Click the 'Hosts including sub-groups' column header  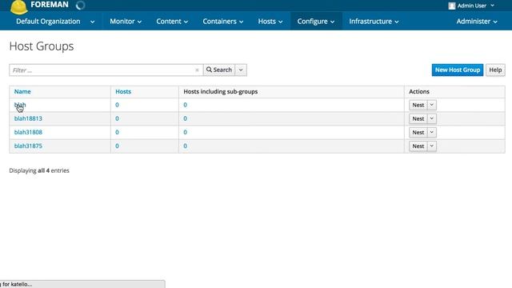[221, 92]
